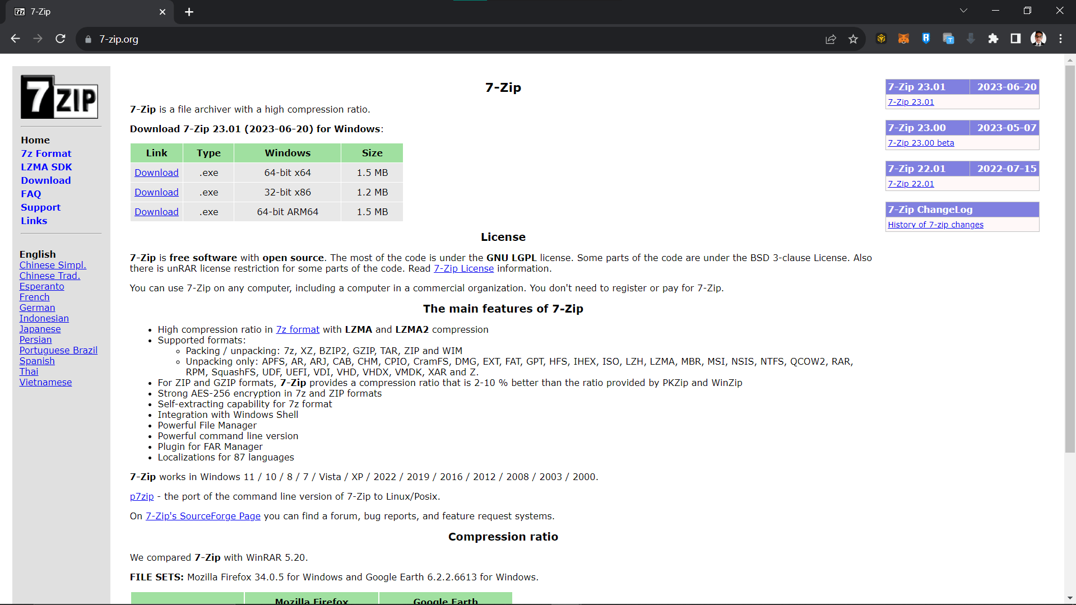Open the Binance Wallet extension
The height and width of the screenshot is (605, 1076).
click(x=881, y=39)
